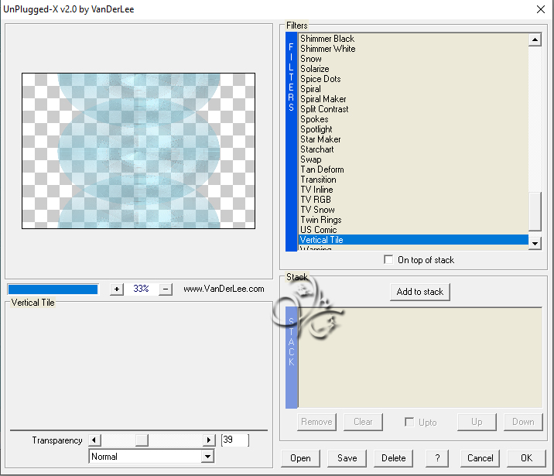This screenshot has height=476, width=554.
Task: Confirm with the OK button
Action: 526,458
